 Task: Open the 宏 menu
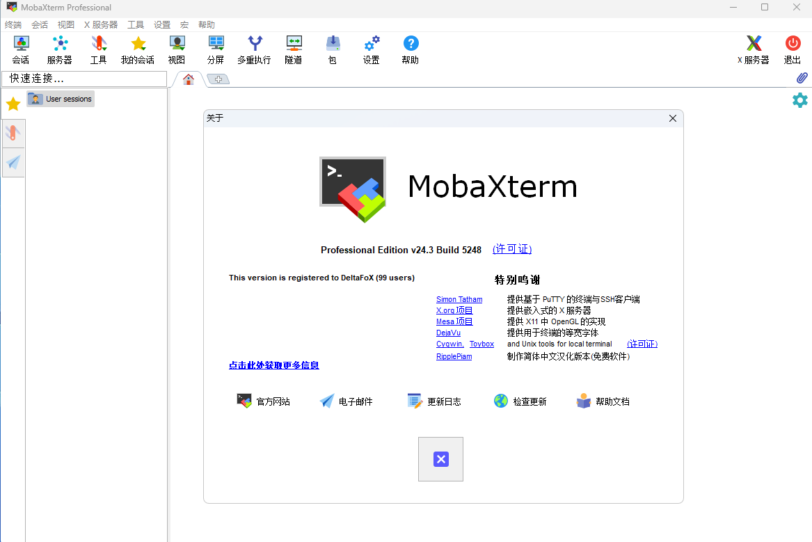click(x=184, y=25)
